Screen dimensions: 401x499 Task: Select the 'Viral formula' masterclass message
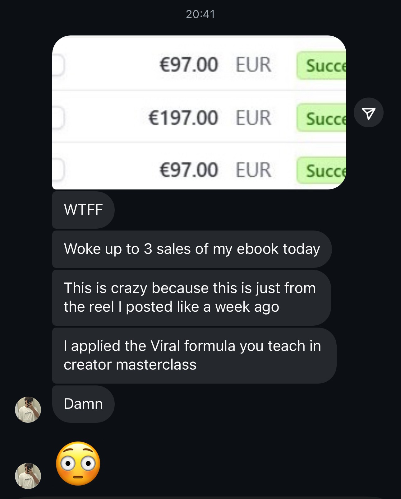point(194,355)
